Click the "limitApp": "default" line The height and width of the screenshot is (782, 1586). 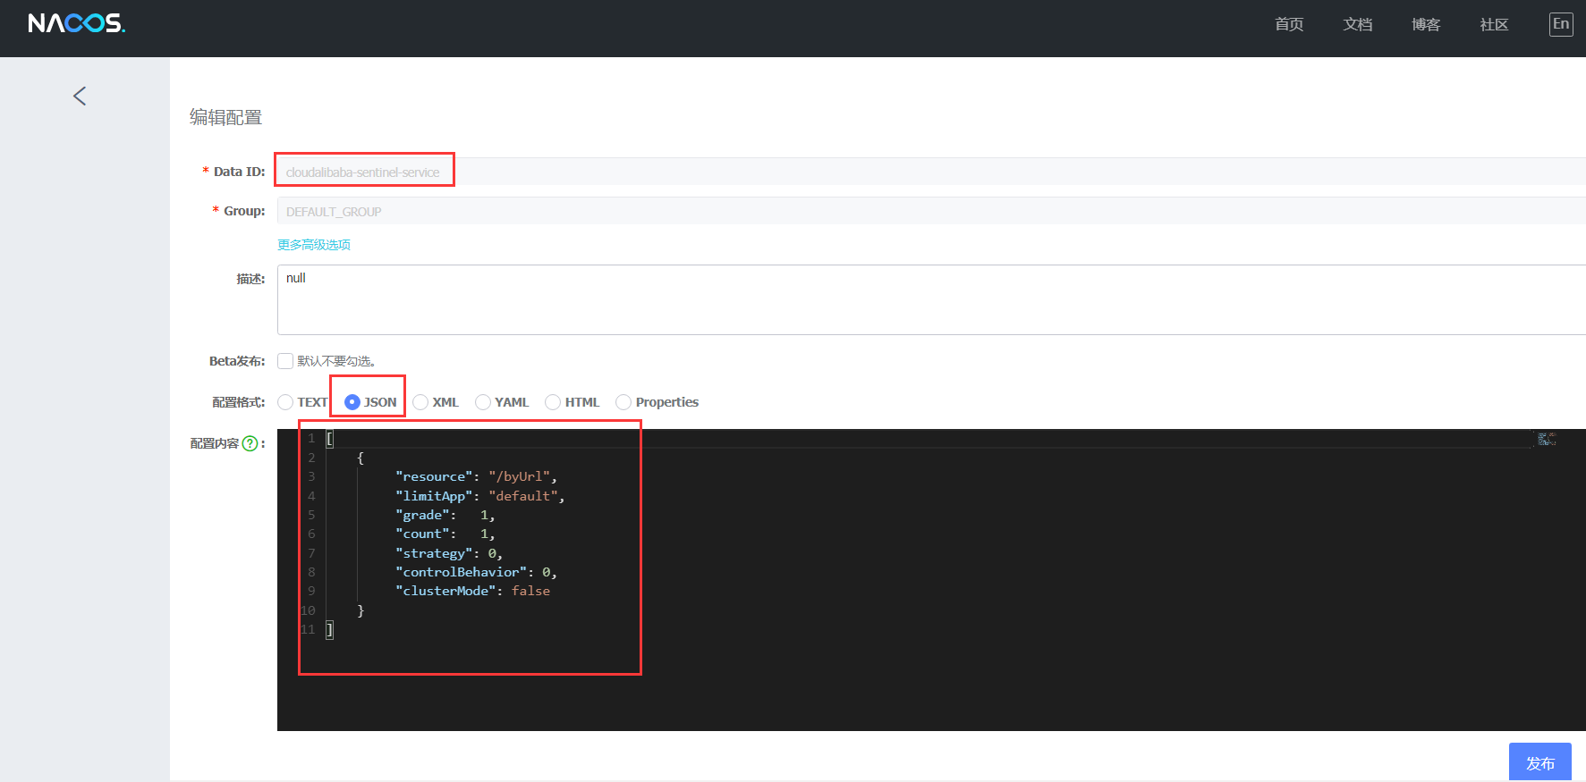coord(479,496)
